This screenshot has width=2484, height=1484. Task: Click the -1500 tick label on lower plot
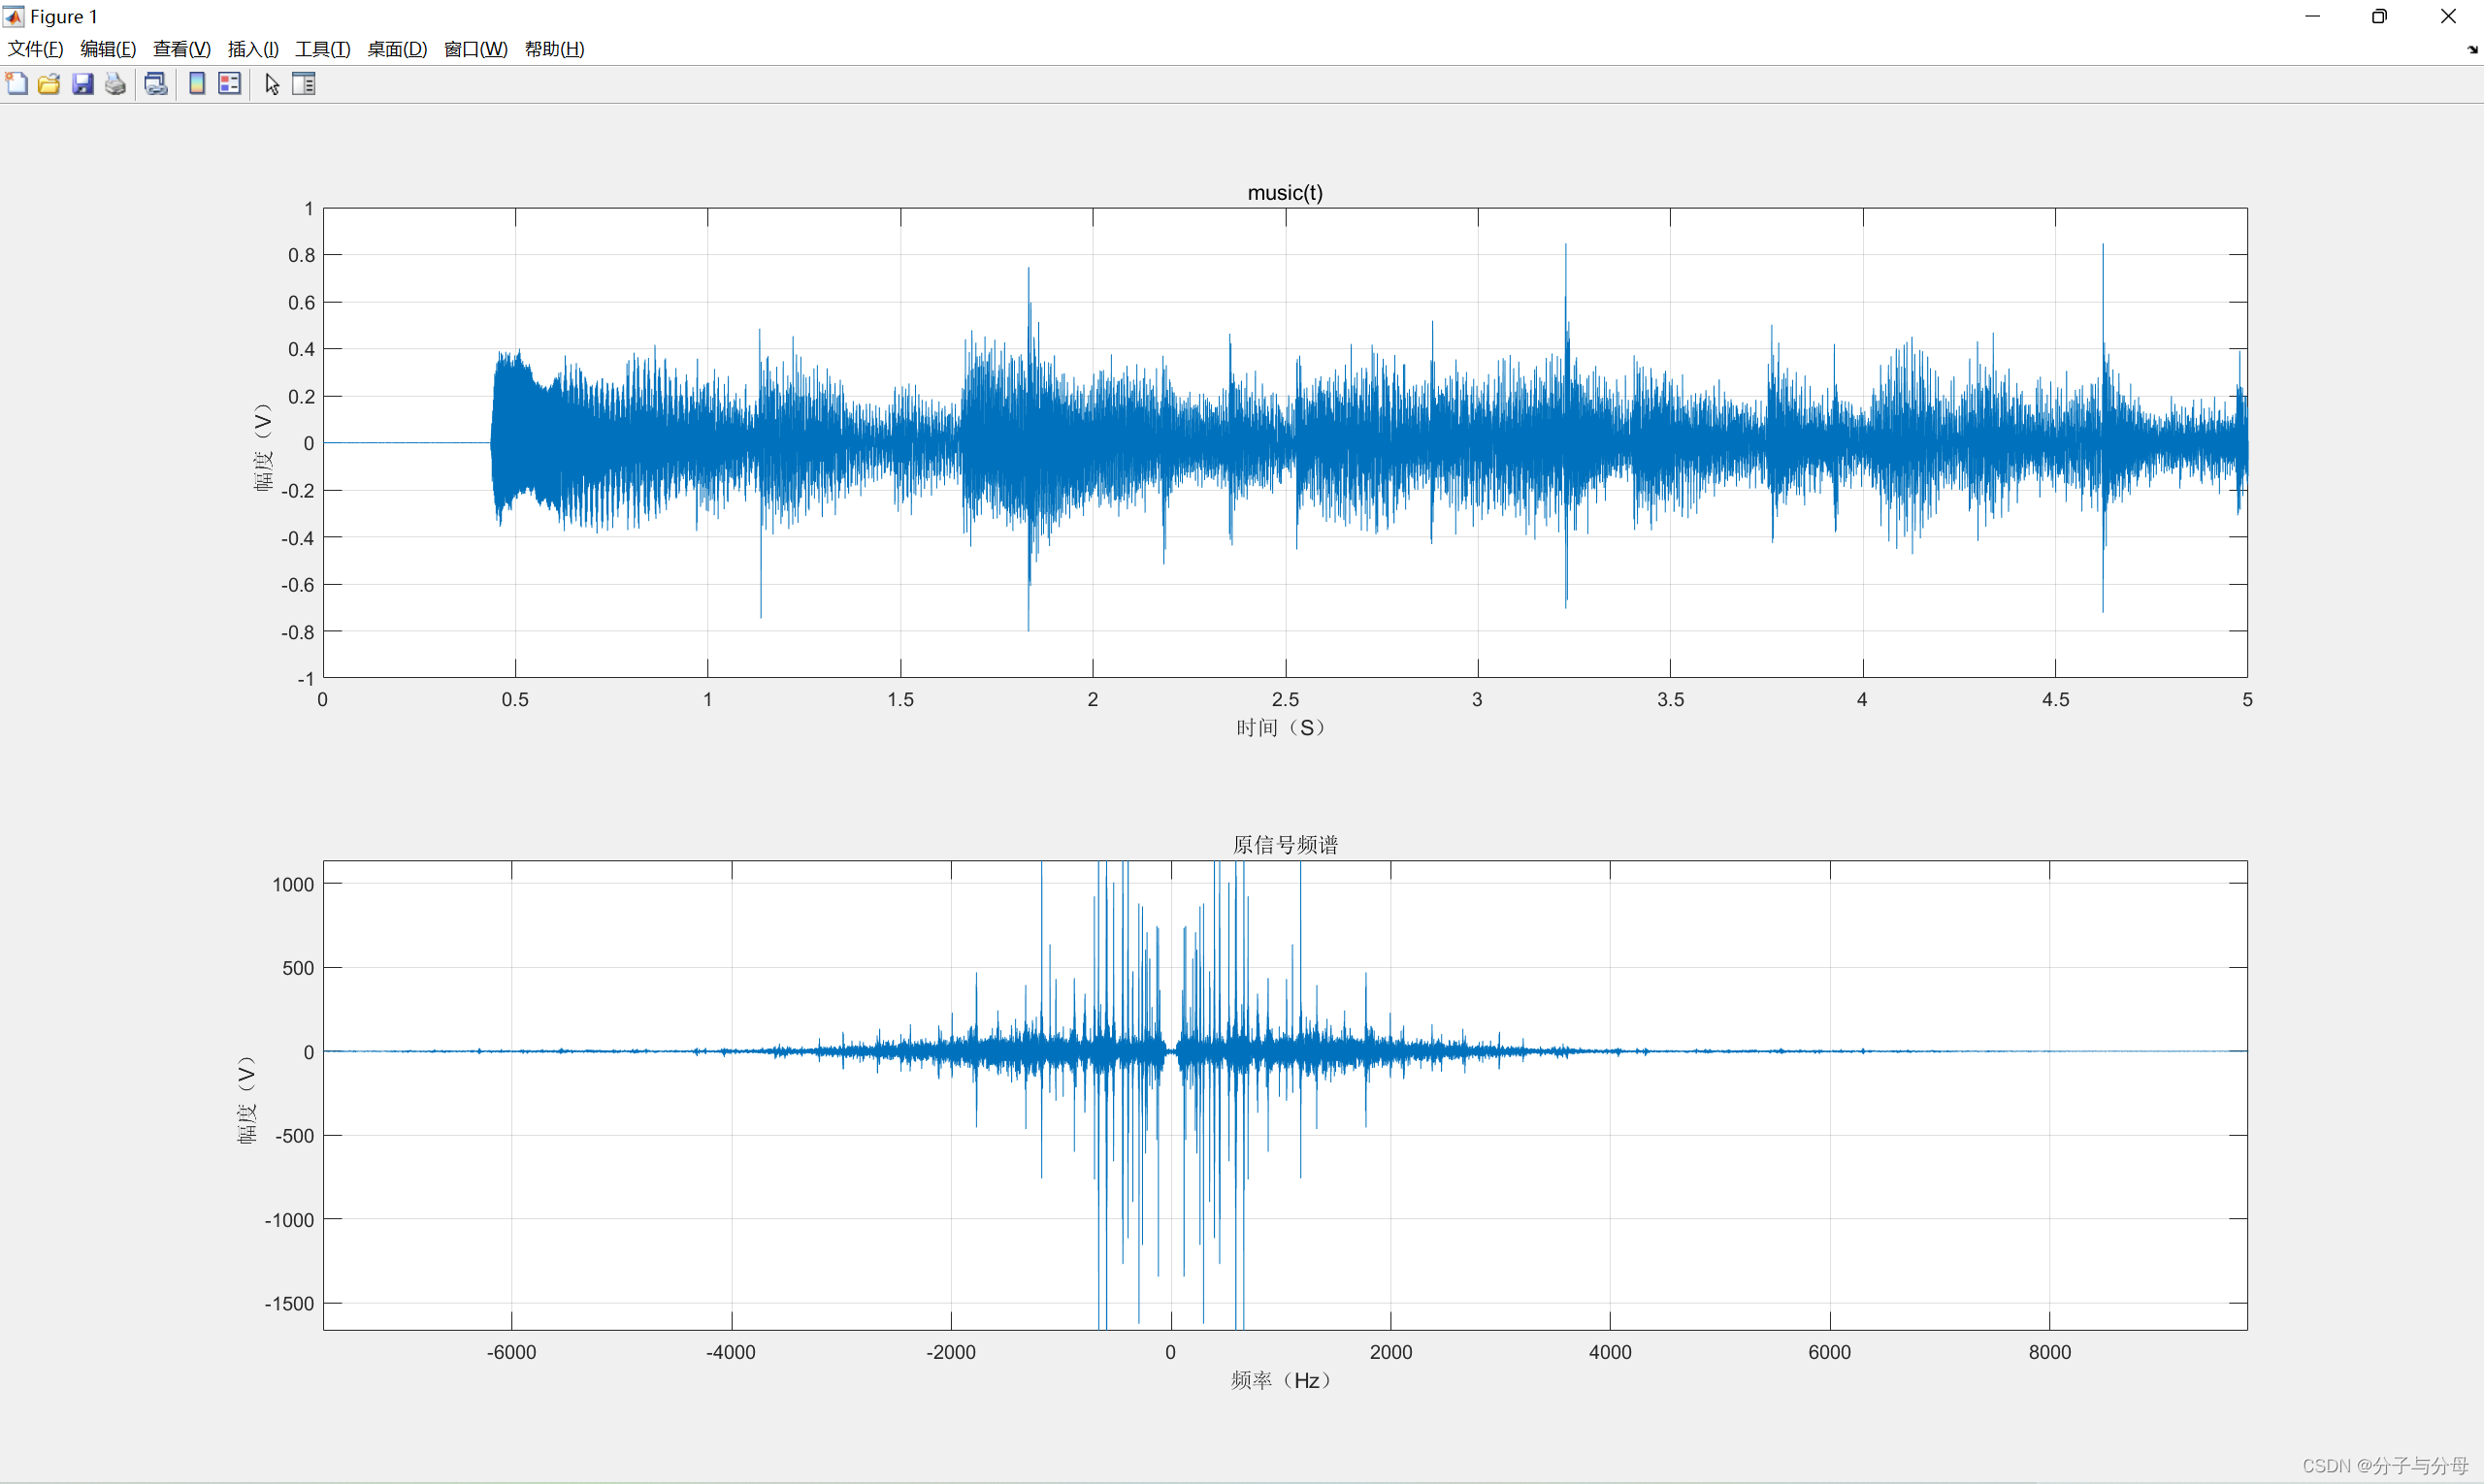pyautogui.click(x=289, y=1304)
